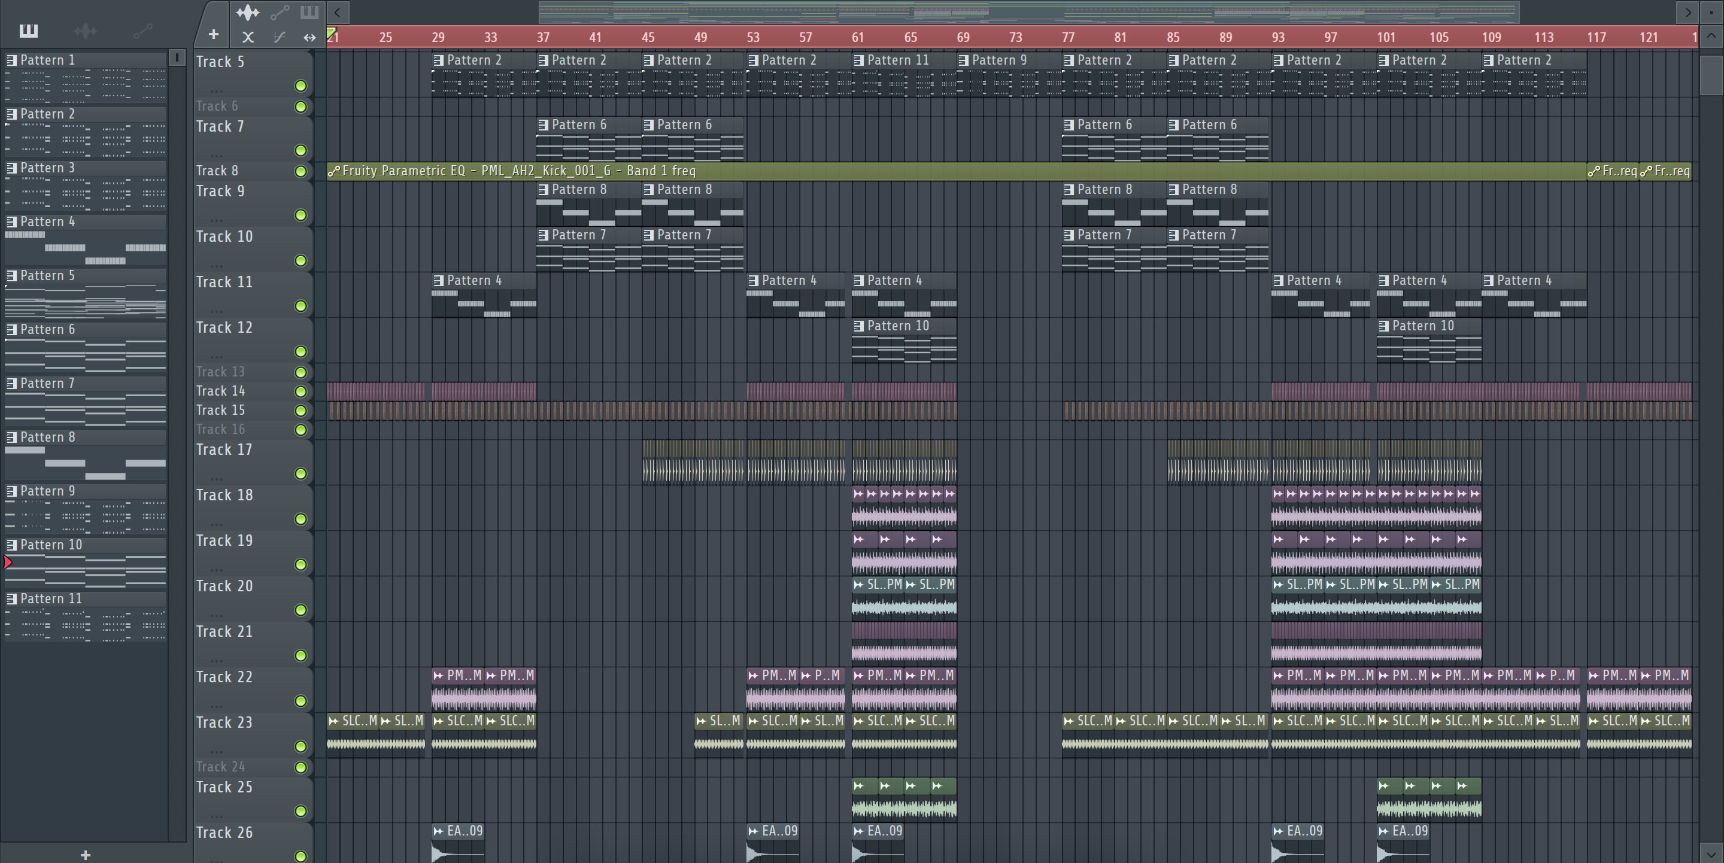This screenshot has height=863, width=1724.
Task: Mute Track 18 with its green LED
Action: click(x=301, y=519)
